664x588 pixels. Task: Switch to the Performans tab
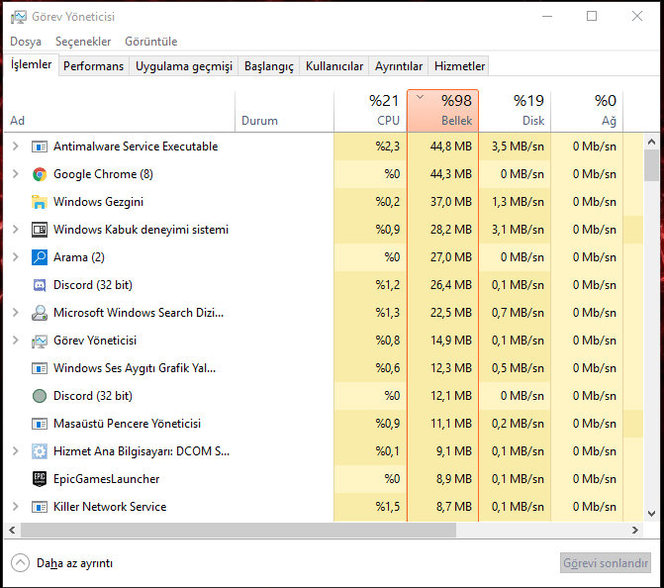coord(94,66)
